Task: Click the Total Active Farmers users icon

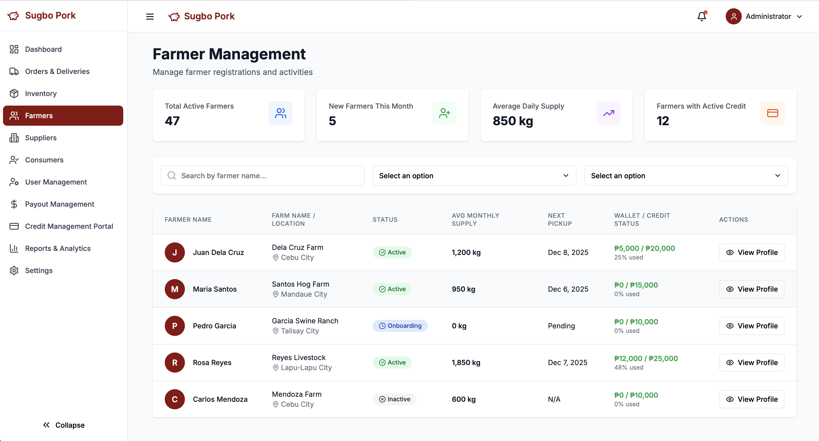Action: click(x=280, y=113)
